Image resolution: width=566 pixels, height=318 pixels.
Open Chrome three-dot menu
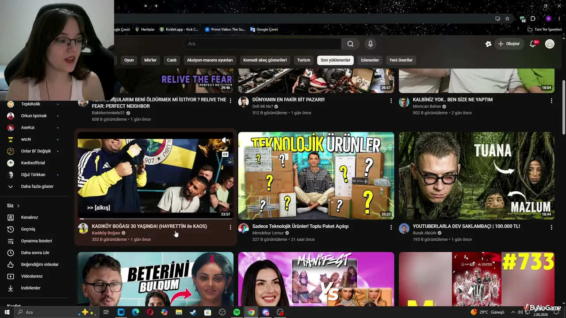559,19
